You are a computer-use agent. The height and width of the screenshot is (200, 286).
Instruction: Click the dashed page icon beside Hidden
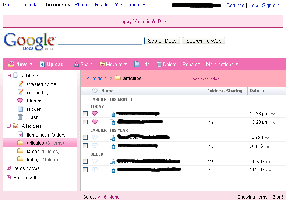coord(20,109)
